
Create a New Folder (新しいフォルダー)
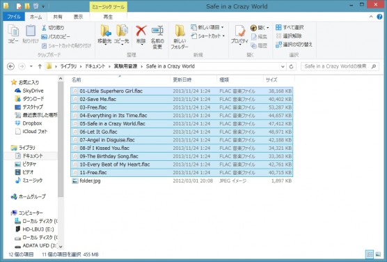(180, 36)
